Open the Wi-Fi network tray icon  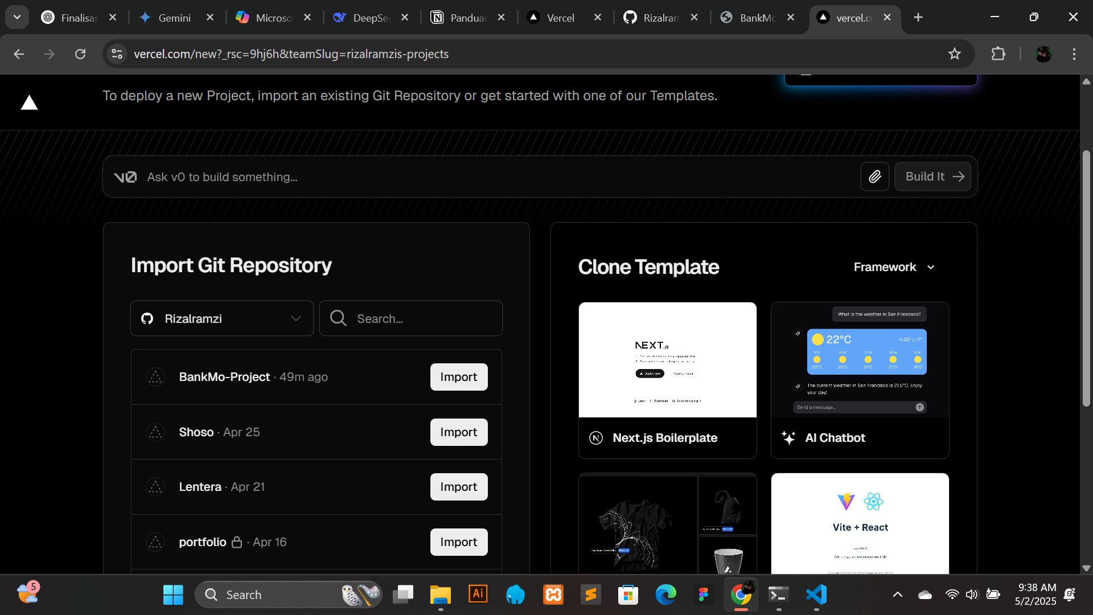pos(952,594)
